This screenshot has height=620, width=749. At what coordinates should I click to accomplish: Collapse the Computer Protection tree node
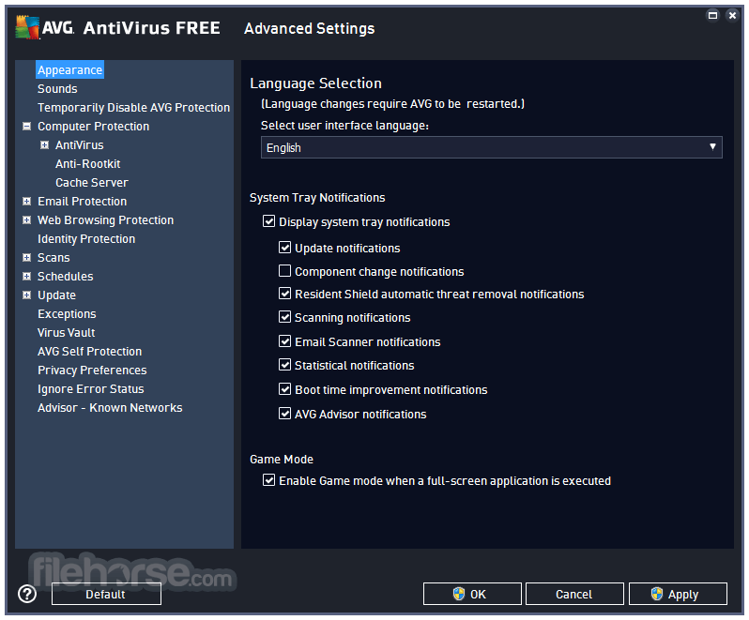pos(26,126)
